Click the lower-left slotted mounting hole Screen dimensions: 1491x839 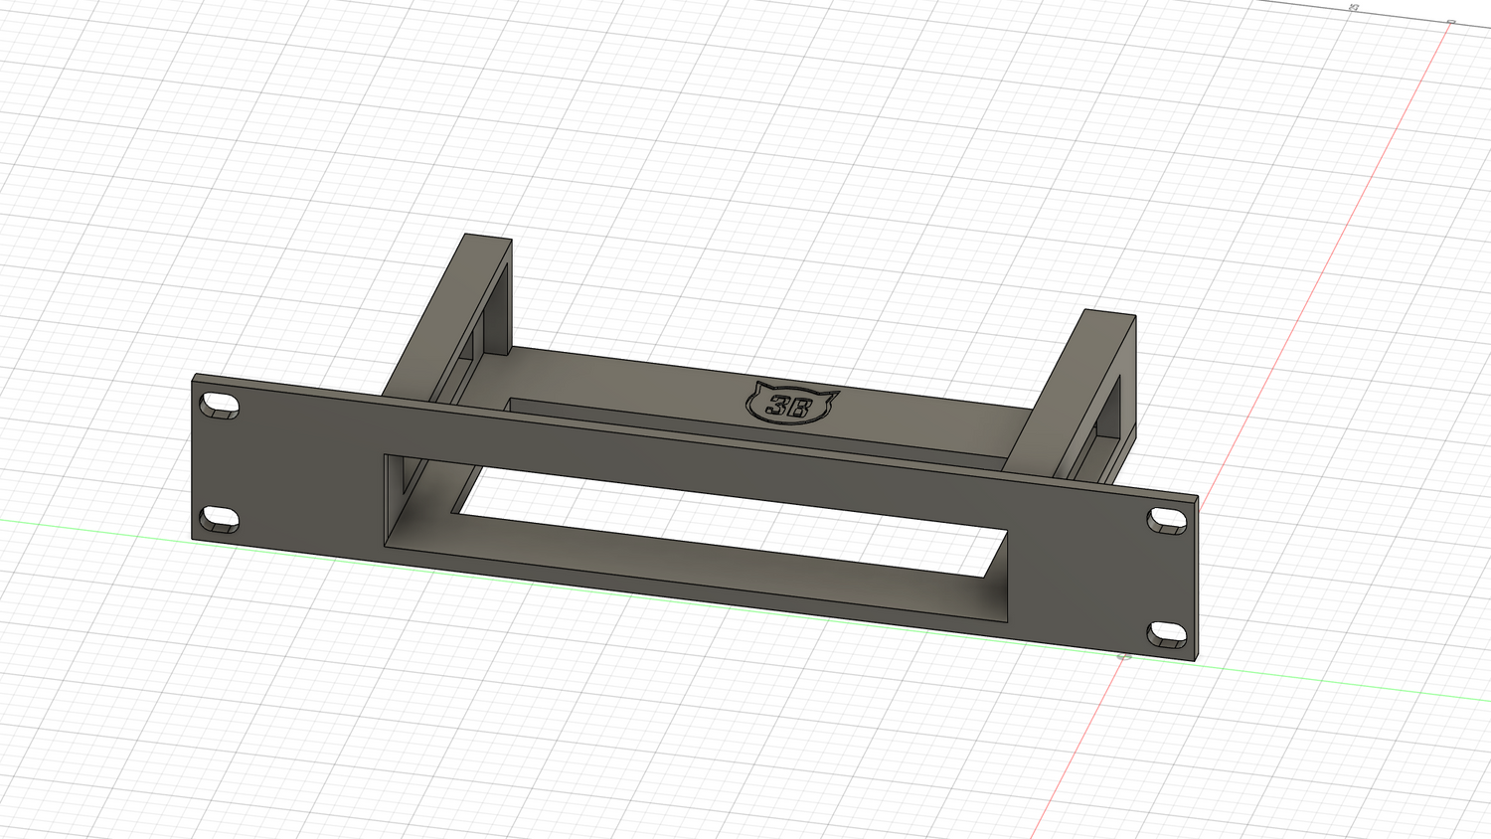tap(220, 519)
